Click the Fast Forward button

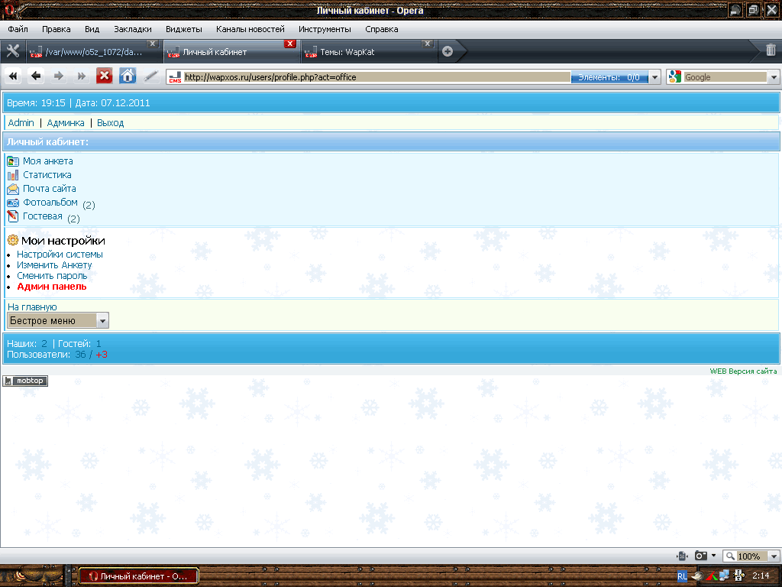click(81, 76)
